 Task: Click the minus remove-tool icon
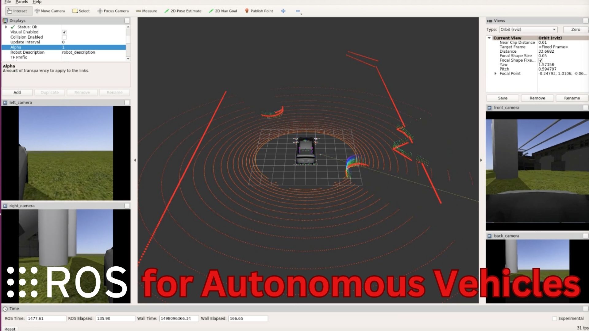coord(298,11)
